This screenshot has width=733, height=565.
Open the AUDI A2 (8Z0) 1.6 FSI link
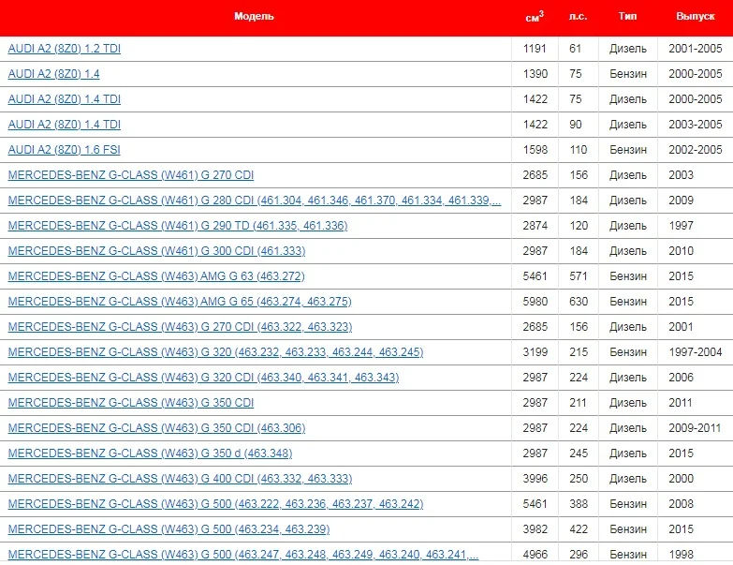[64, 150]
